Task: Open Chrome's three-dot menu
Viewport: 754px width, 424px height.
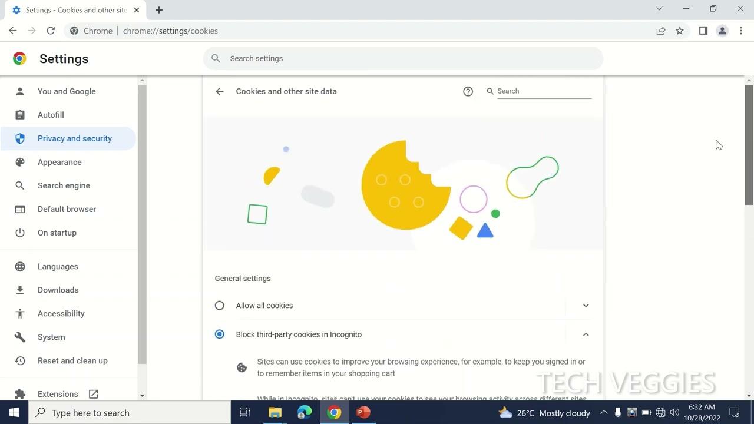Action: tap(741, 31)
